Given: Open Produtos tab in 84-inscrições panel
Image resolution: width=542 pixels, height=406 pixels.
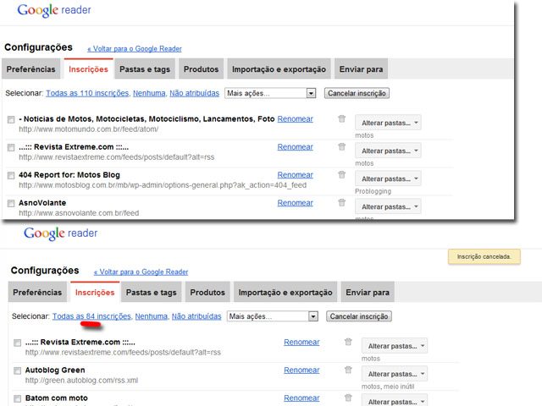Looking at the screenshot, I should pos(207,292).
